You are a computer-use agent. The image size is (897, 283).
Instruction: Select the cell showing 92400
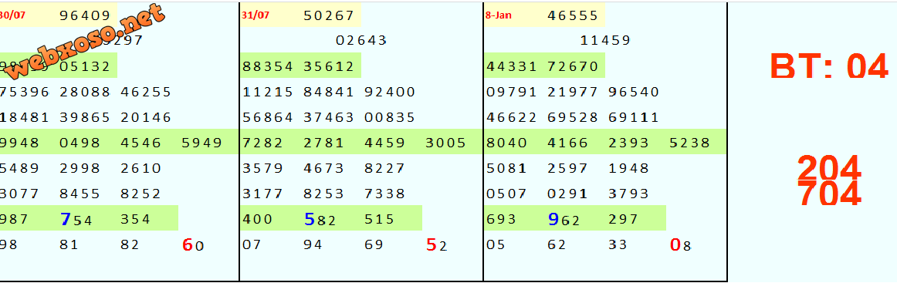coord(390,92)
